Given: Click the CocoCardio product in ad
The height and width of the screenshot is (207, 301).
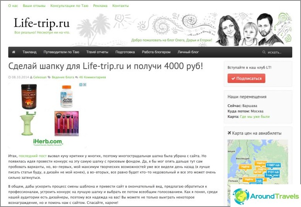Looking at the screenshot, I should click(29, 97).
